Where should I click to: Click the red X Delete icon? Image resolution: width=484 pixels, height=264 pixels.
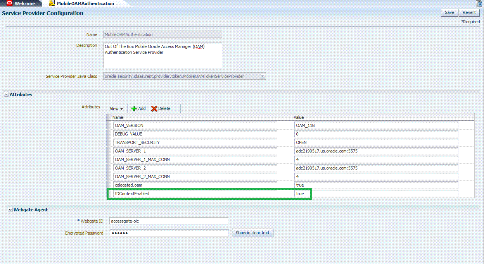[154, 109]
